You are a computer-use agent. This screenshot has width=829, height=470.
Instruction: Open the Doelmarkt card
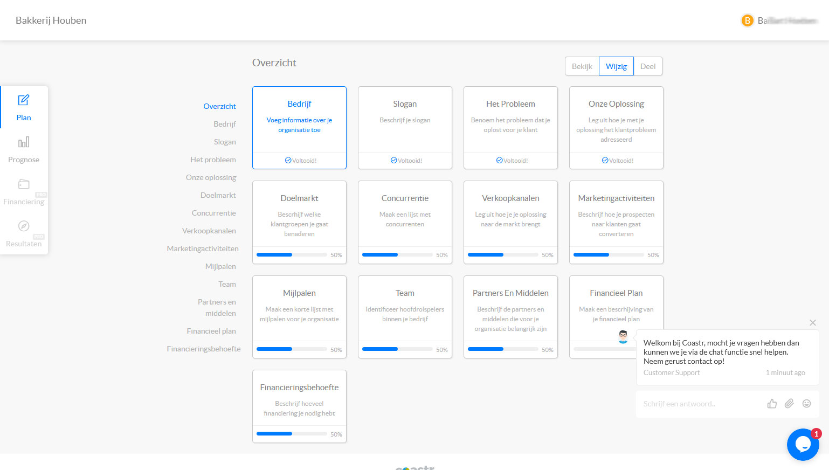pyautogui.click(x=299, y=222)
